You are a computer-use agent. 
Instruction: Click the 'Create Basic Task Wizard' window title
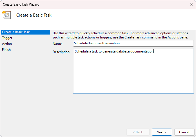21,4
